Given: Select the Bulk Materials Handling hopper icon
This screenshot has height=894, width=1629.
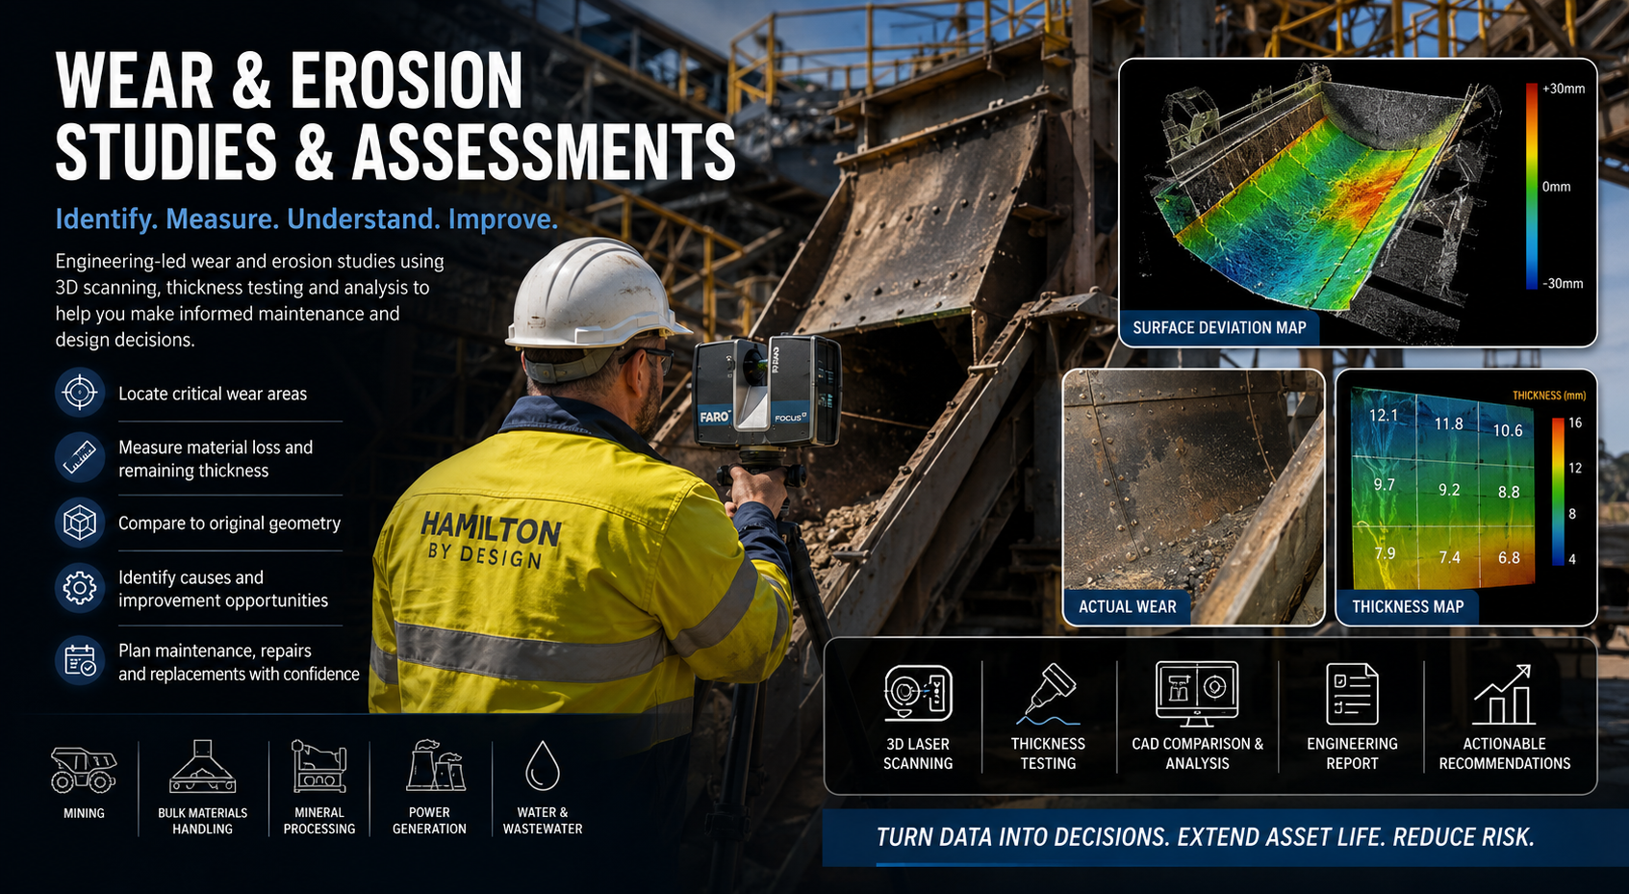Looking at the screenshot, I should [202, 767].
